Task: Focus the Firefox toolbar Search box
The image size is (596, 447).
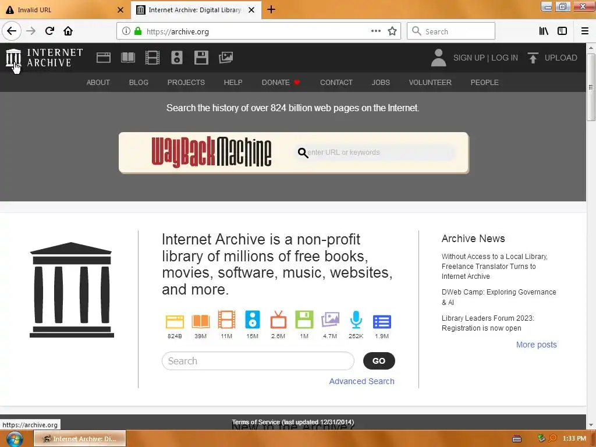Action: pos(451,31)
